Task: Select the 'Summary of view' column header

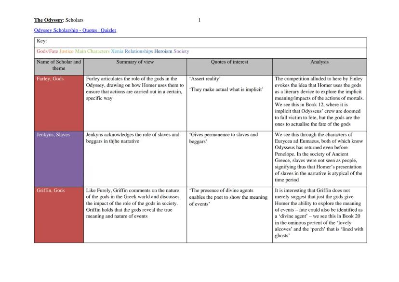Action: (135, 62)
